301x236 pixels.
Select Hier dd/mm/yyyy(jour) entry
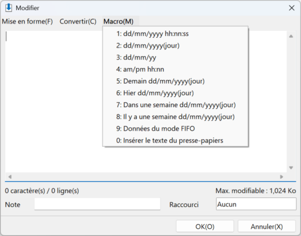(x=175, y=93)
